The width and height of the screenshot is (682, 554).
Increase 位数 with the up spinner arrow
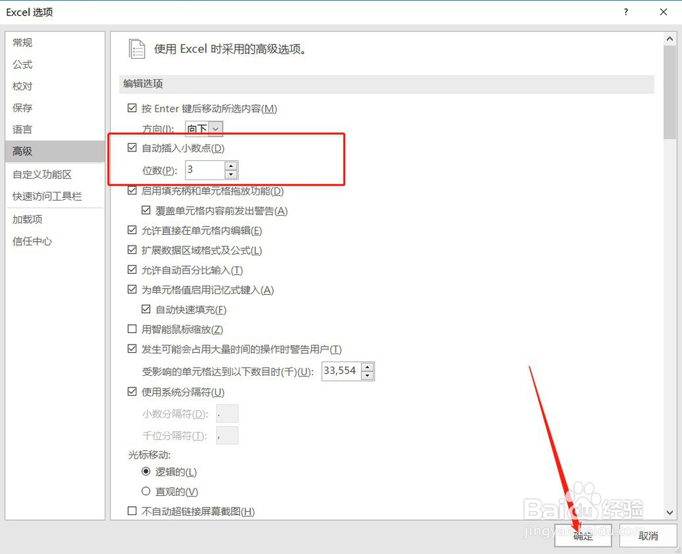tap(231, 166)
